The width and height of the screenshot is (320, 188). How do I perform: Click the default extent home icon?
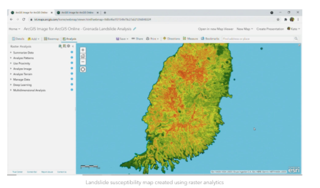point(83,56)
